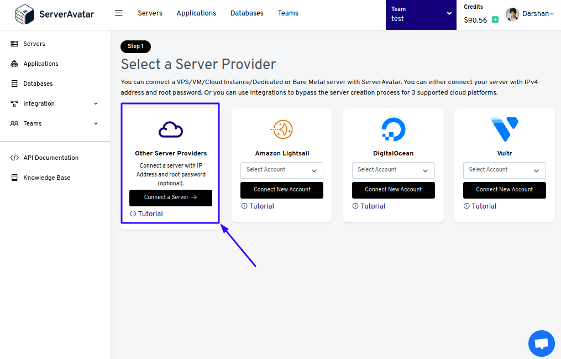Open Knowledge Base link
Screen dimensions: 561x359
47,178
